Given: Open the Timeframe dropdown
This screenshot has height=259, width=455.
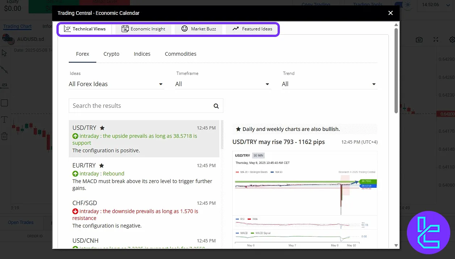Looking at the screenshot, I should coord(223,84).
